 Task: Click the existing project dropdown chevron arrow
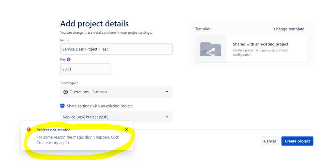(x=167, y=117)
